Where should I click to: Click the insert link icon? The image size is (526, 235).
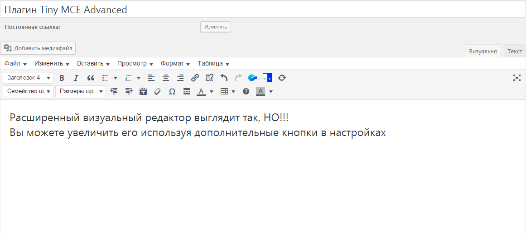point(195,78)
